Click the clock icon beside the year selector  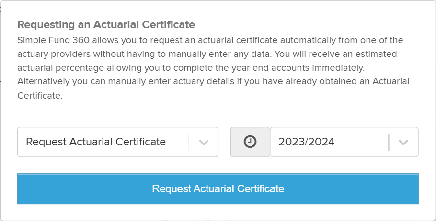tap(250, 142)
